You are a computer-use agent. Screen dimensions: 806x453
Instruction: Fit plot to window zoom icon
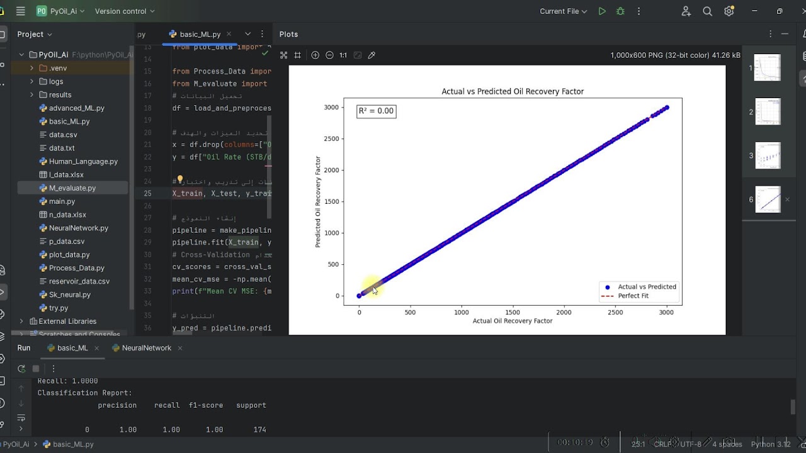coord(283,55)
